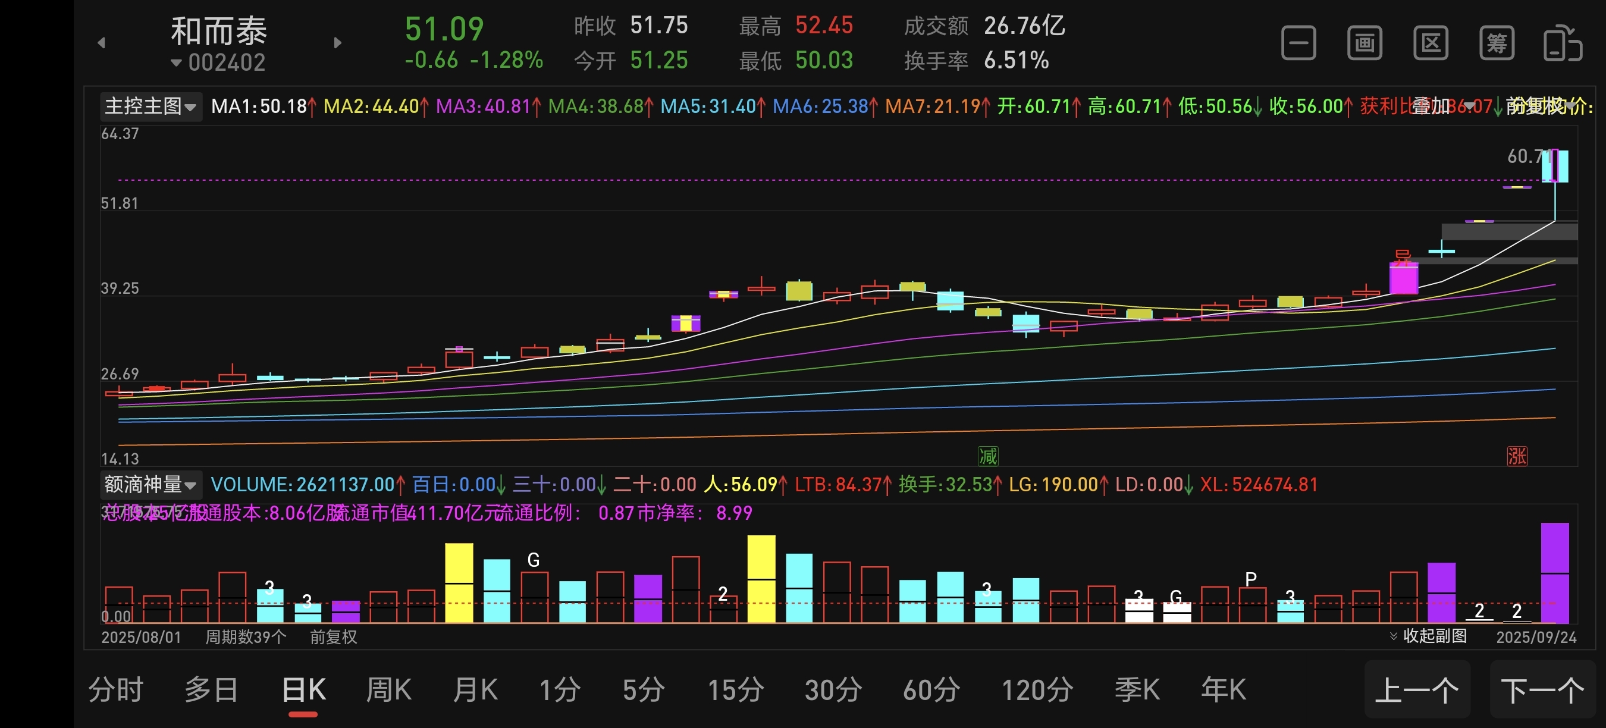Click the red 涨 marker on chart

[x=1516, y=456]
